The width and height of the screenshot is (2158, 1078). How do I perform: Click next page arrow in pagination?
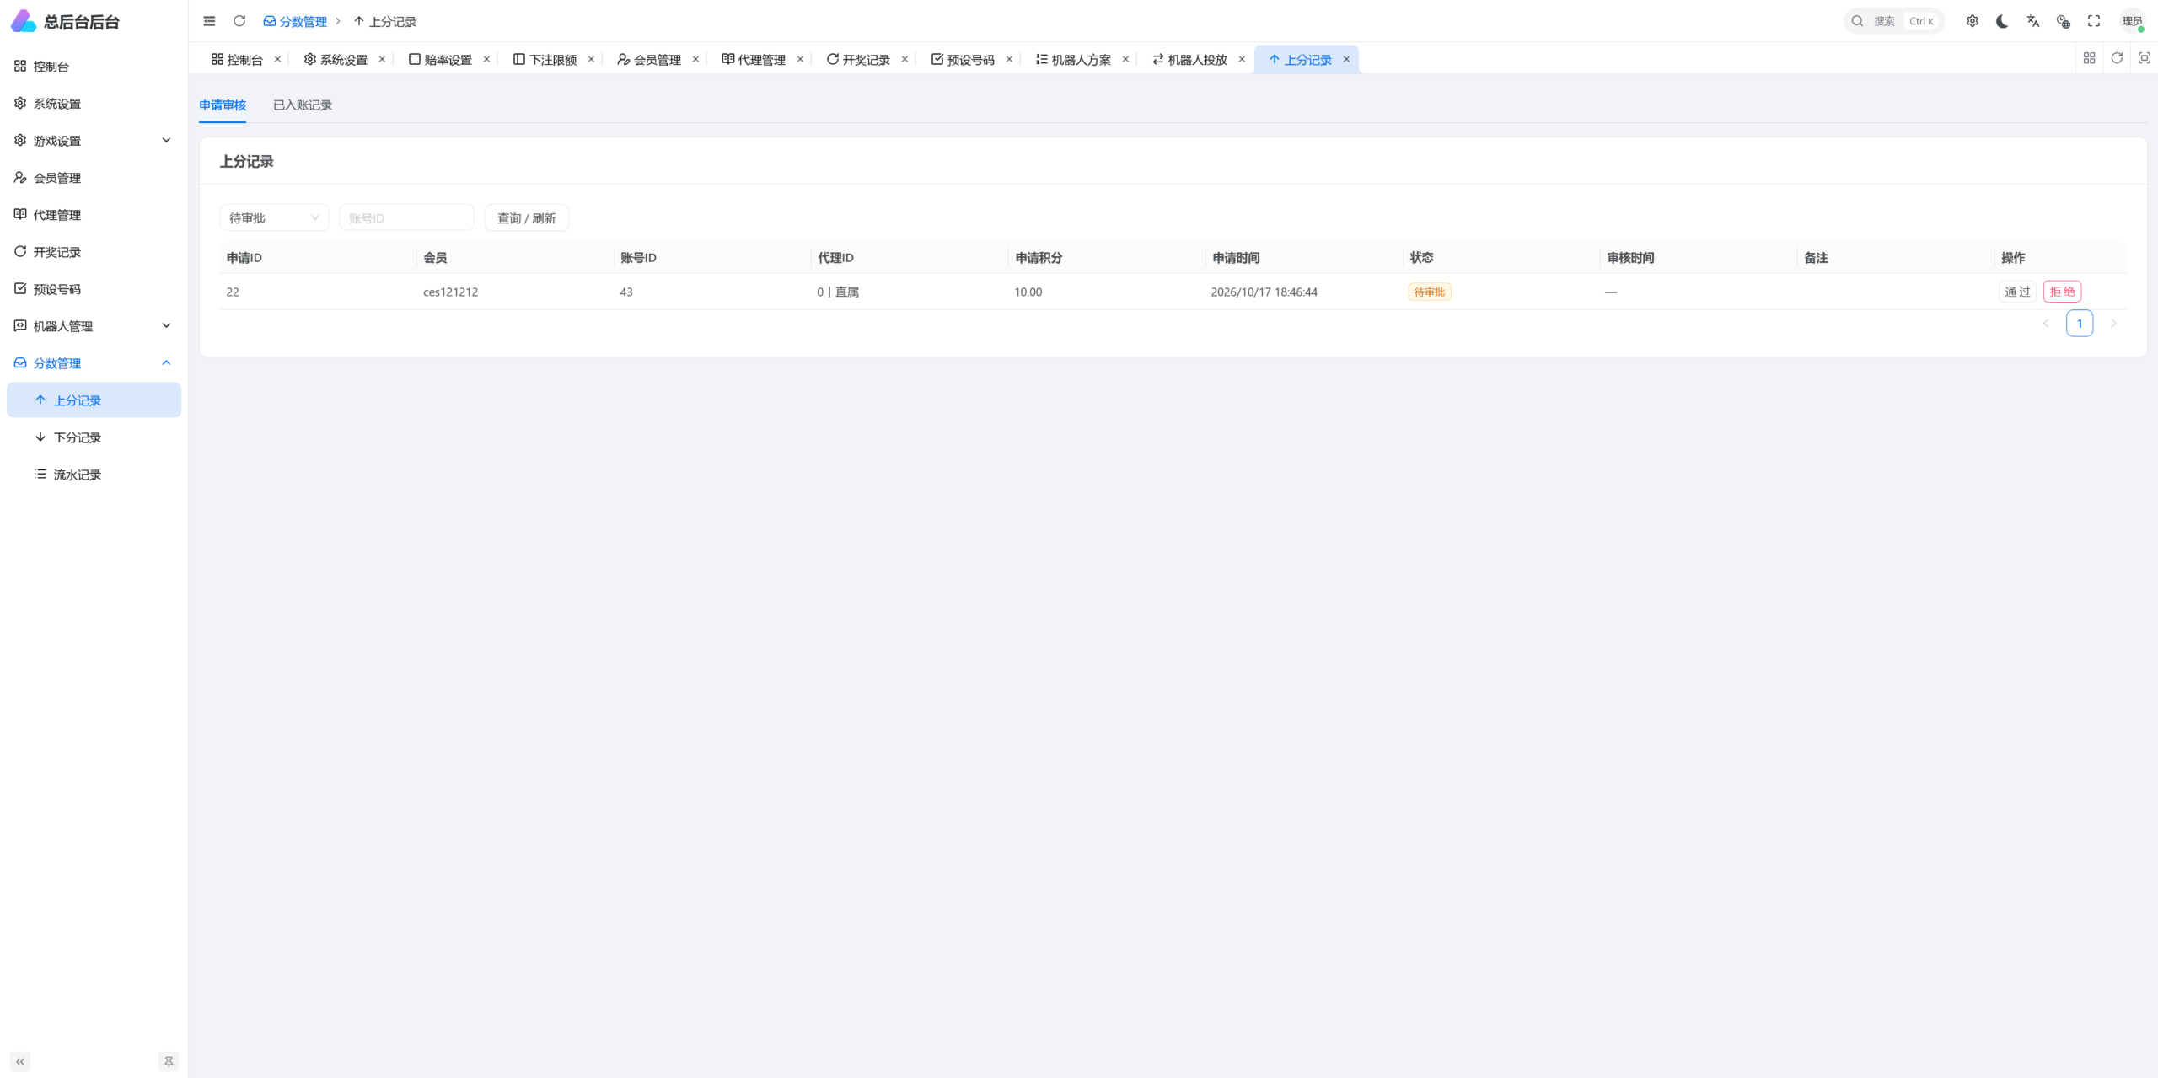(x=2113, y=323)
